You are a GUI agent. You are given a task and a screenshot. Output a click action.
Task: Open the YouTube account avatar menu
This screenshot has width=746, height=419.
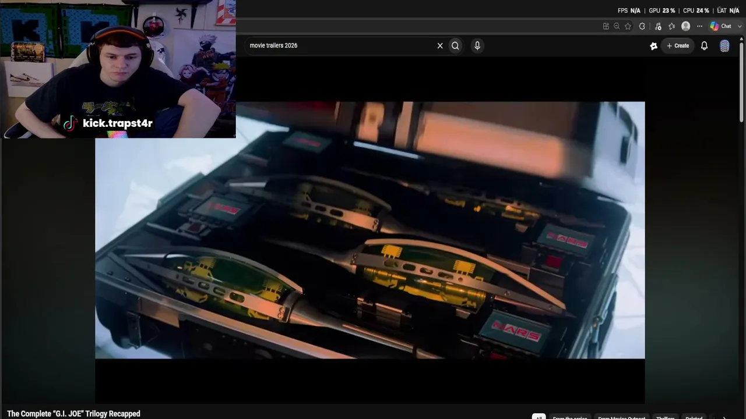point(724,46)
